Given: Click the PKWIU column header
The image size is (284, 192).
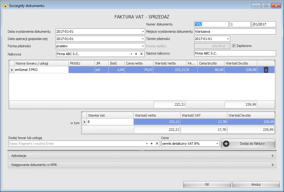Looking at the screenshot, I should [81, 63].
